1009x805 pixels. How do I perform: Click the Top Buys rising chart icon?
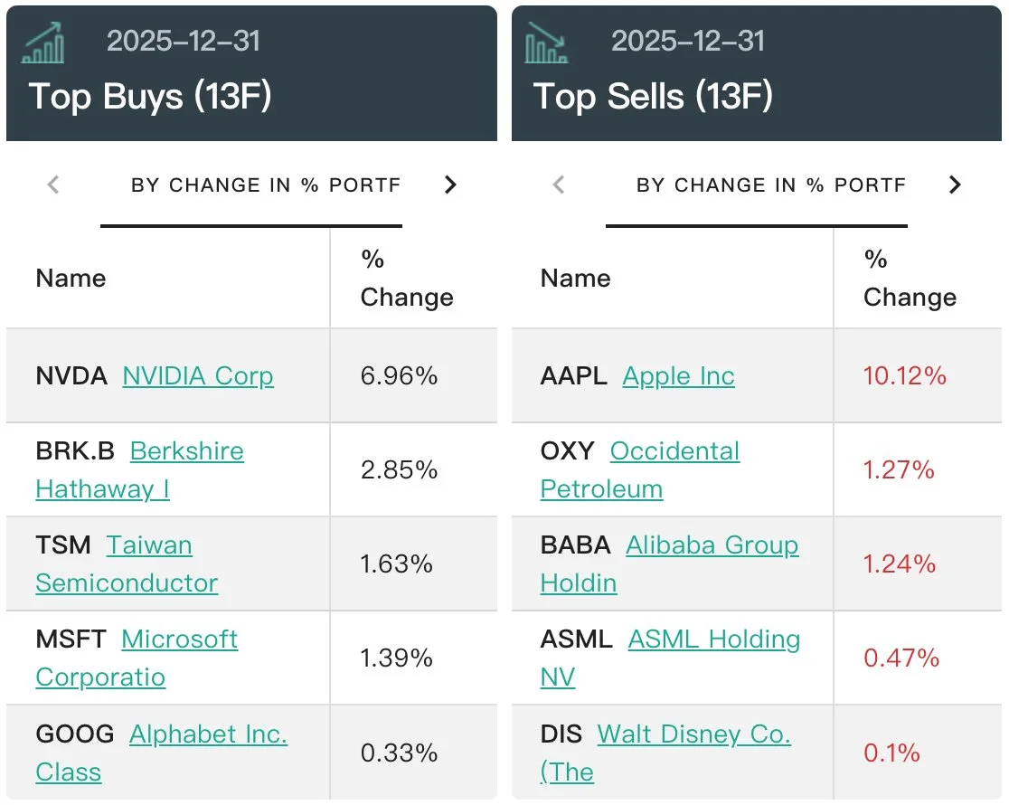(43, 43)
